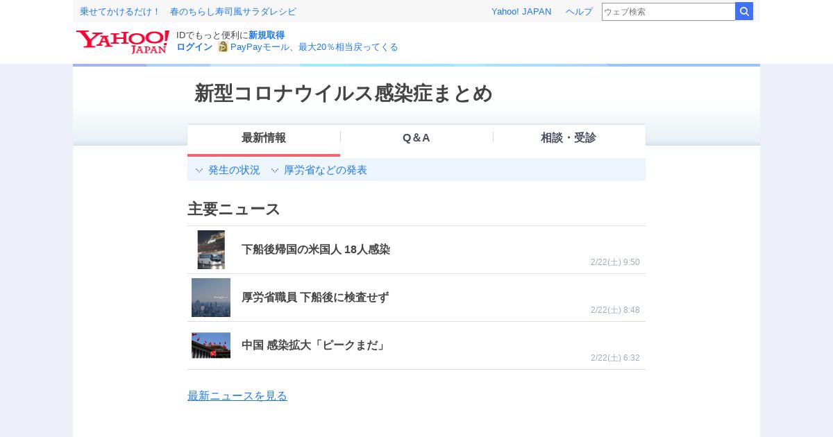Click the Yahoo! JAPAN logo
The height and width of the screenshot is (437, 833).
pos(123,42)
